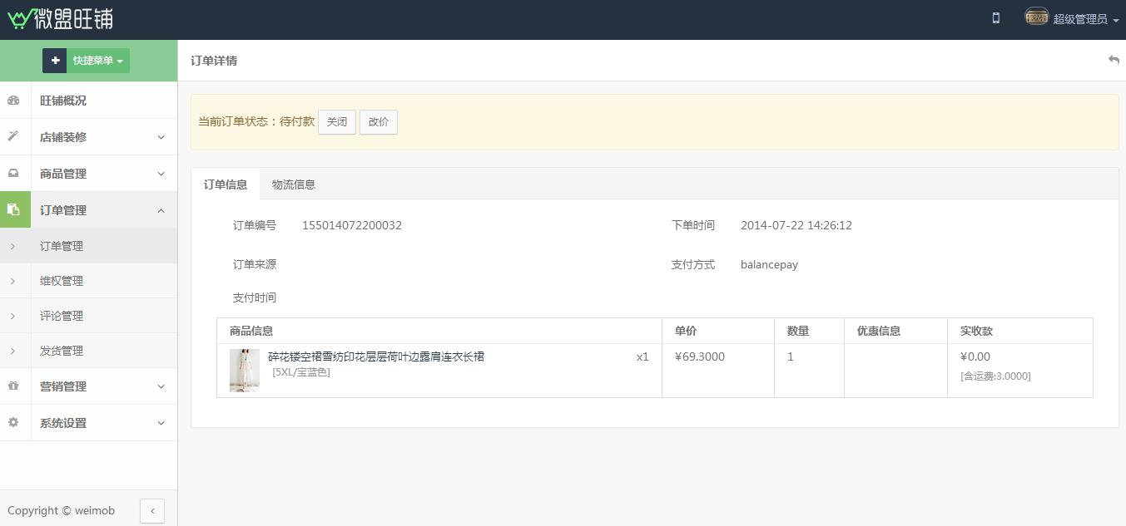1126x526 pixels.
Task: Click the magic wand icon beside 店铺装修
Action: coord(13,136)
